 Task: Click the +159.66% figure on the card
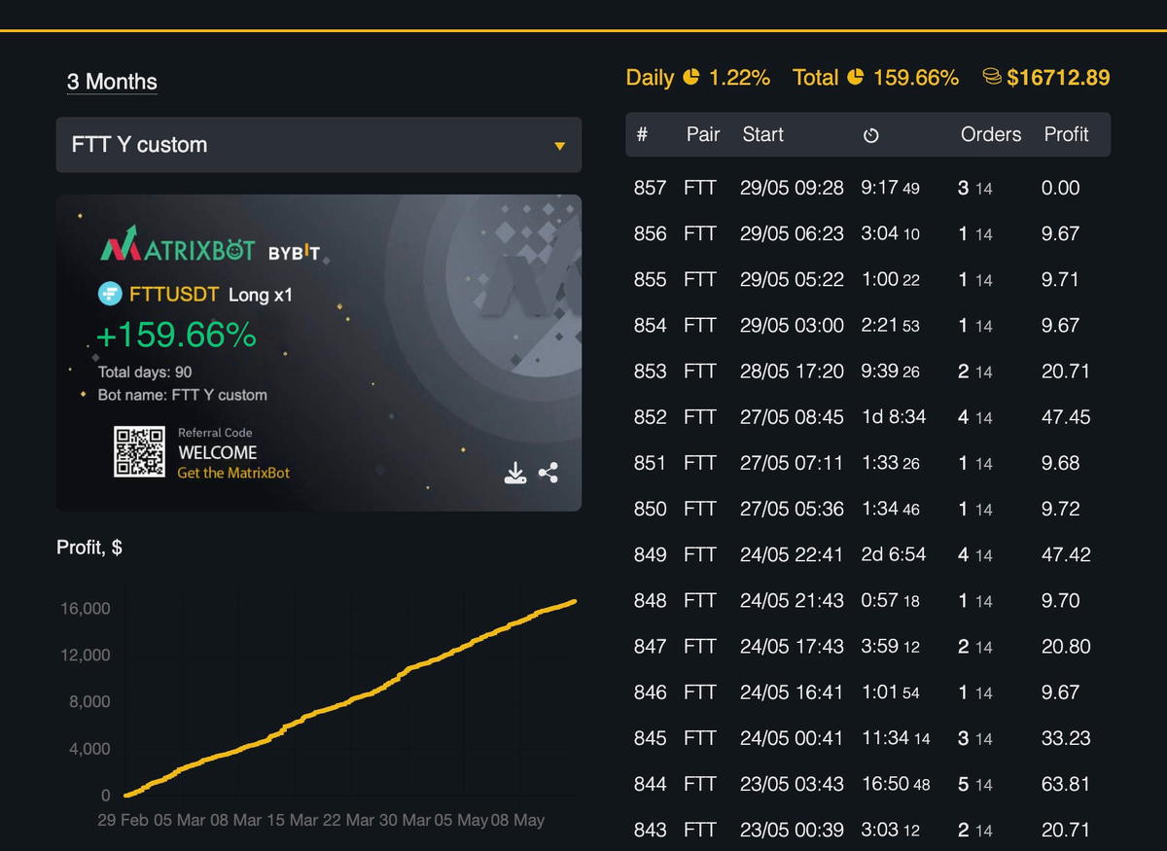[x=176, y=336]
